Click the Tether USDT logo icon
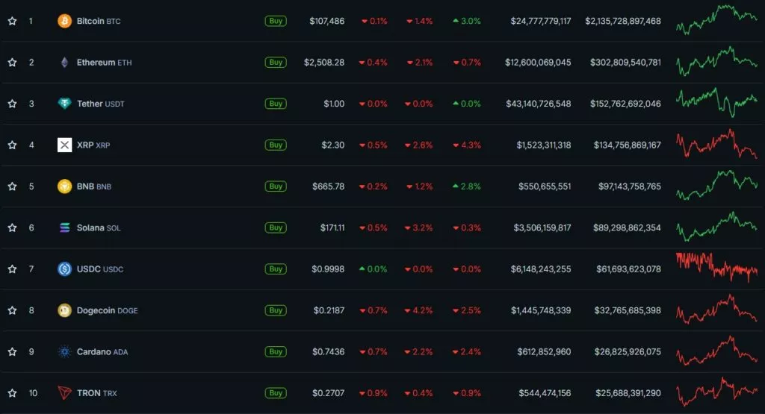Viewport: 765px width, 414px height. tap(65, 104)
